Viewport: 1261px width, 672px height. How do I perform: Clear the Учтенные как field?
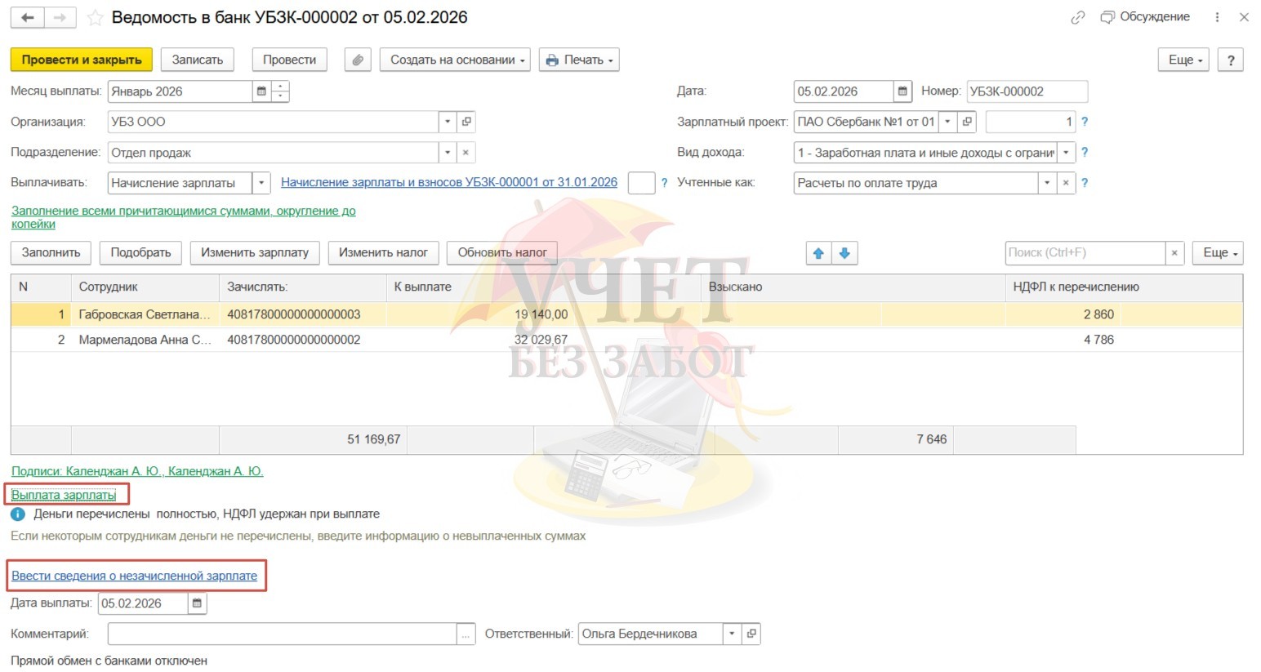point(1066,183)
